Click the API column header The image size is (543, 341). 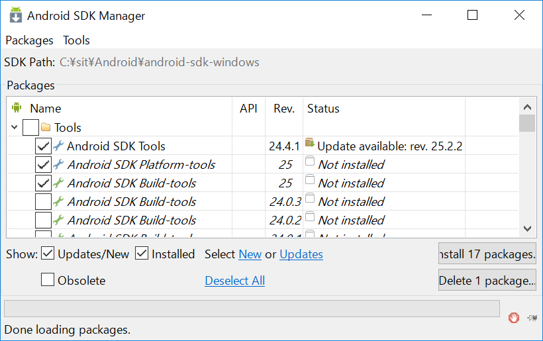248,109
